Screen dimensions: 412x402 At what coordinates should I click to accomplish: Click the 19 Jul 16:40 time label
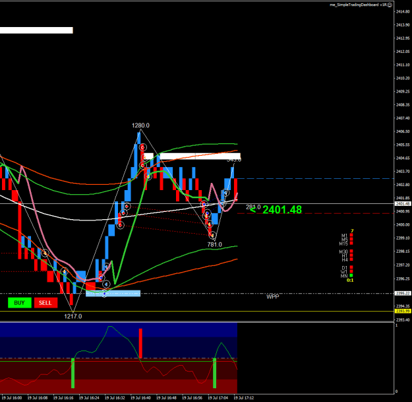140,398
